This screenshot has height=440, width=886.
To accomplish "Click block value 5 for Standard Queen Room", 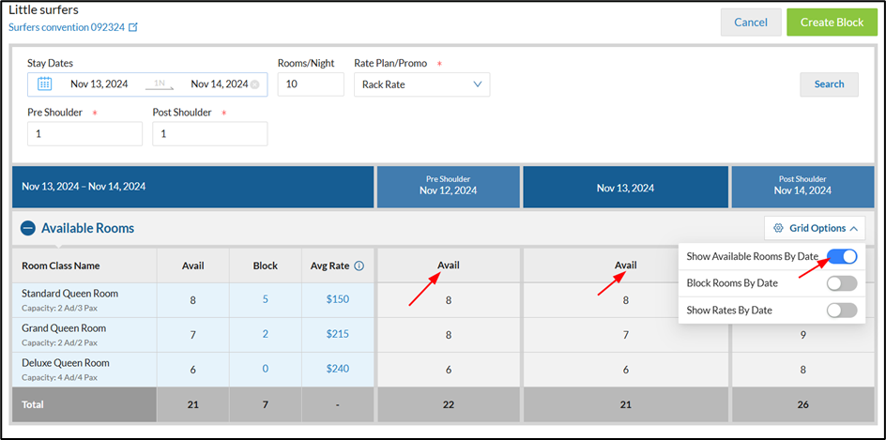I will click(x=265, y=300).
